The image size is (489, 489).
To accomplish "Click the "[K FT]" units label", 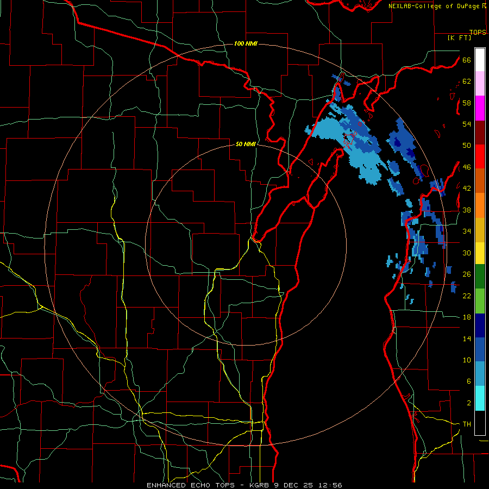I will click(x=459, y=37).
